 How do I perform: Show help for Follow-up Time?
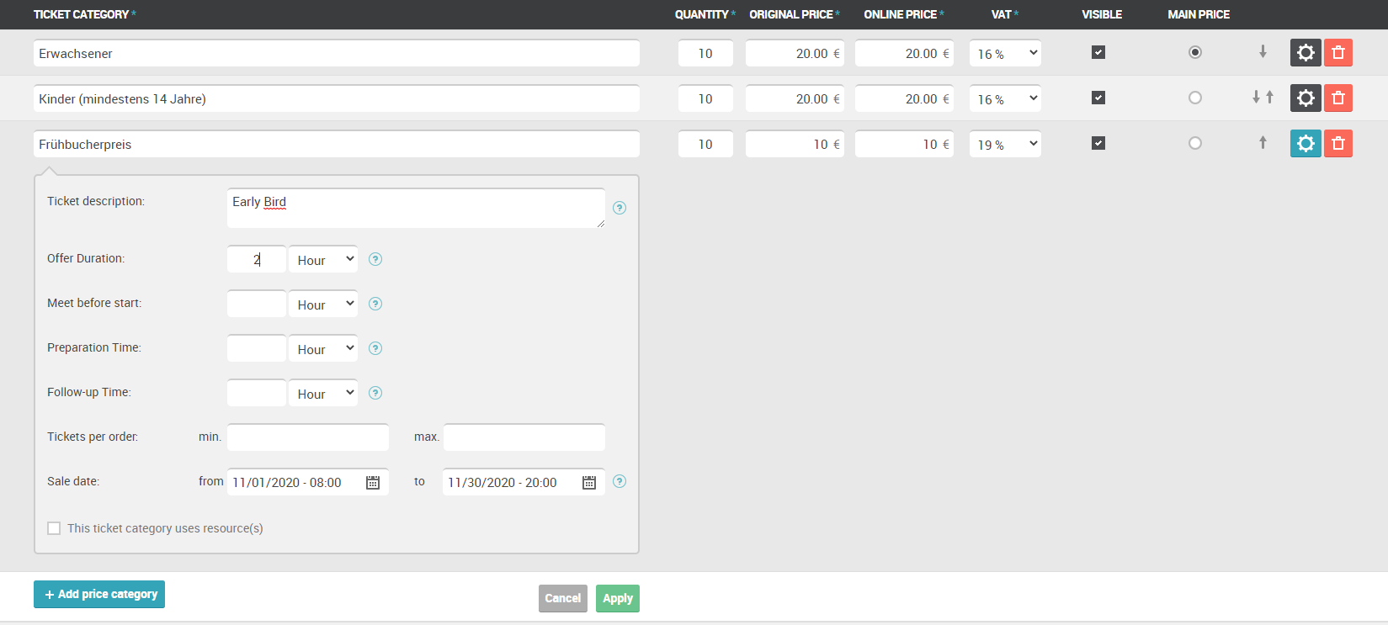375,393
